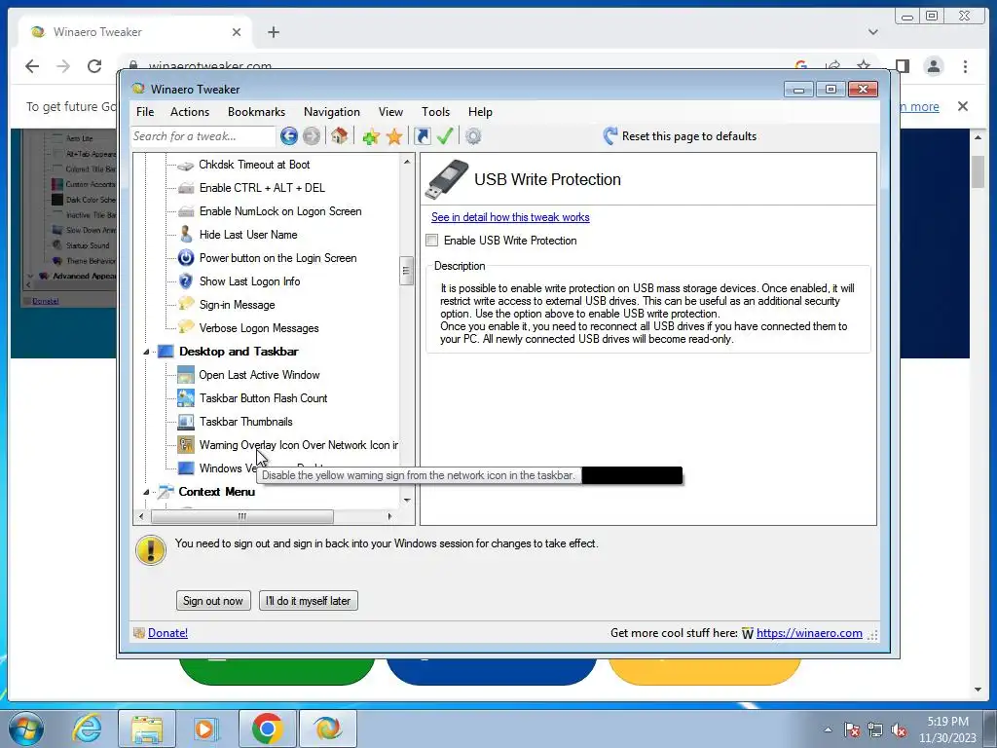Select Enable NumLock on Logon Screen
Viewport: 997px width, 748px height.
pyautogui.click(x=279, y=211)
